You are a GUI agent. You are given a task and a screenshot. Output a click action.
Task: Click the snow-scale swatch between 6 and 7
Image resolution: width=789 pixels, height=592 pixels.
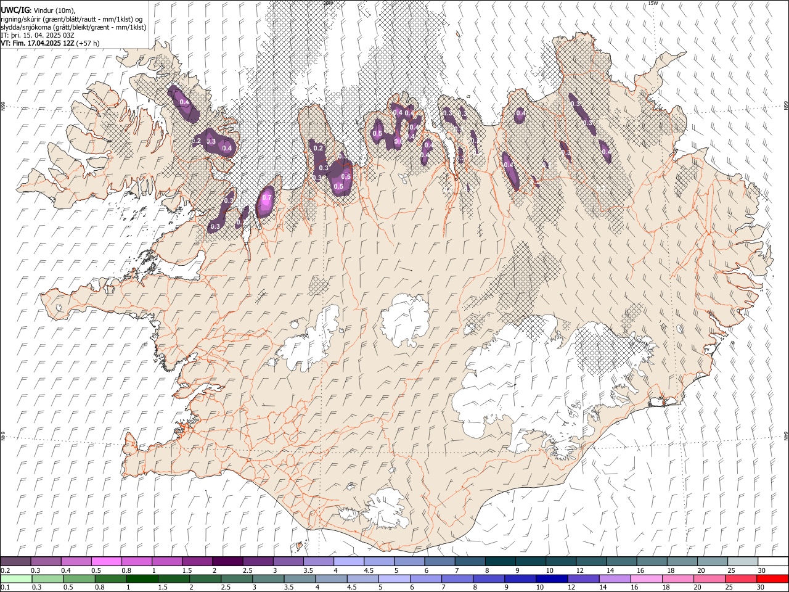pos(439,561)
